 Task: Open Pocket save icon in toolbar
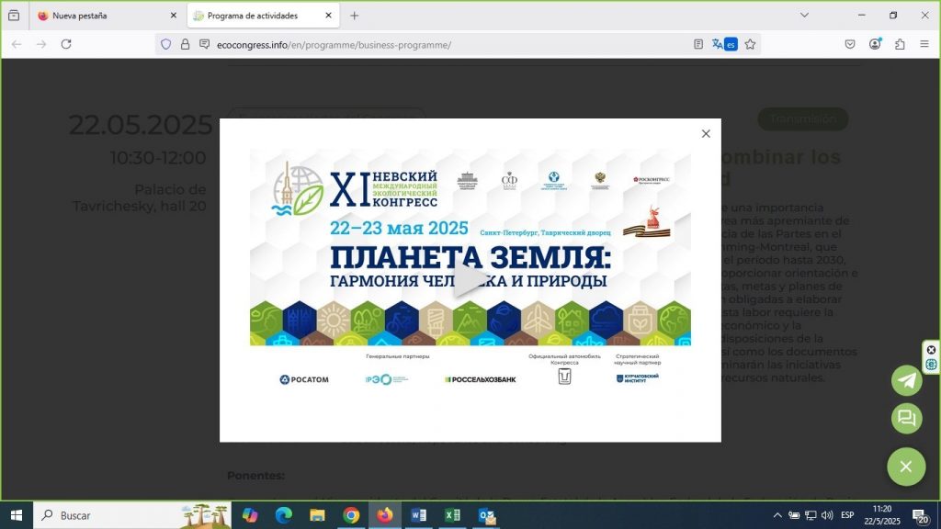coord(850,44)
